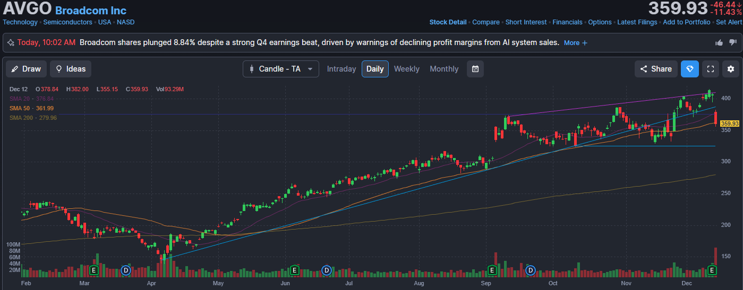
Task: Select the Weekly timeframe
Action: point(406,69)
